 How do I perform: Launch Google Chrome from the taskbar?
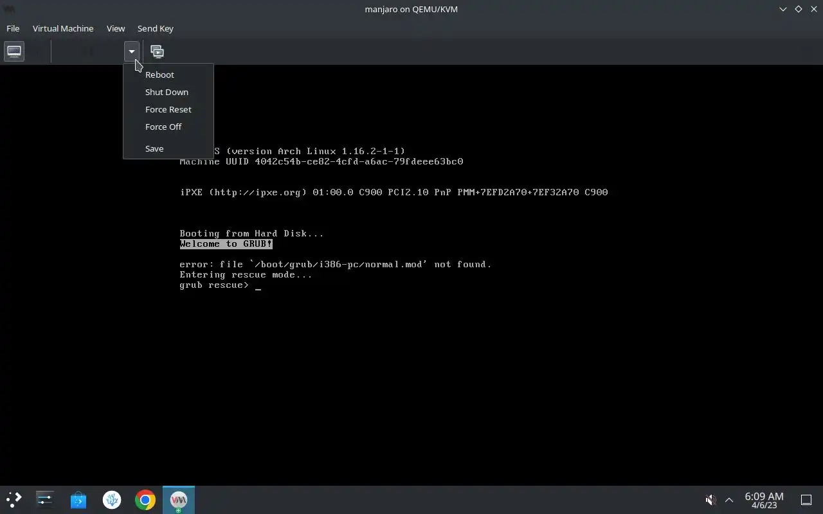pos(145,499)
